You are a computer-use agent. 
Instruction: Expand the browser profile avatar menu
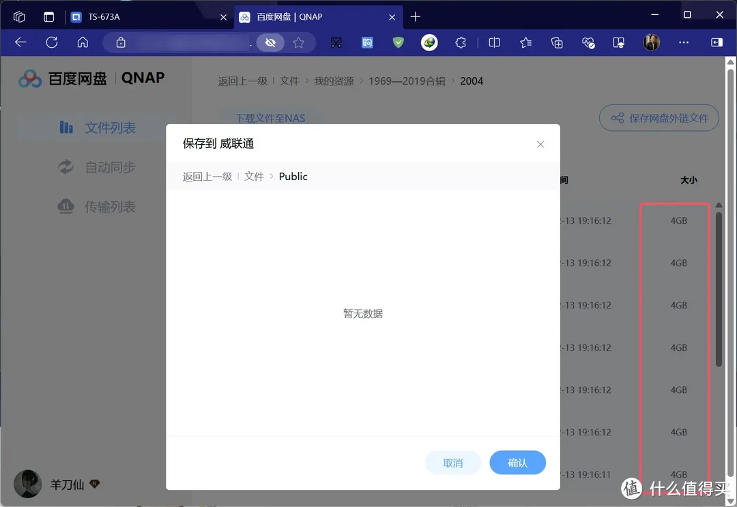click(652, 42)
